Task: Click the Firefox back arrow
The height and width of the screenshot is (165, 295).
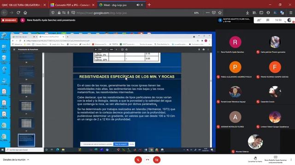Action: (x=5, y=13)
